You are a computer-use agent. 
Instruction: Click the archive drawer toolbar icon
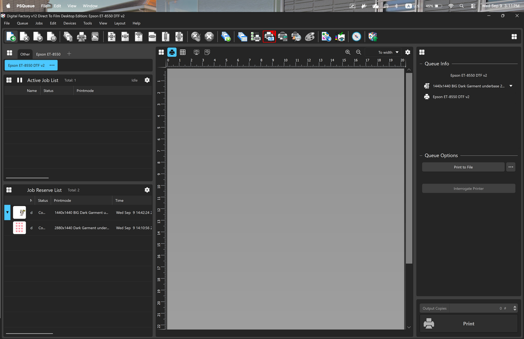pyautogui.click(x=95, y=37)
